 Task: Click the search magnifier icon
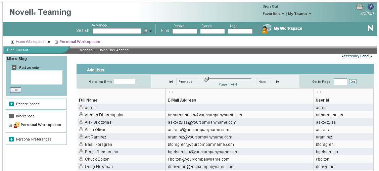tap(145, 31)
